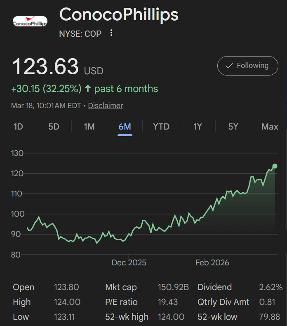Screen dimensions: 287x326
Task: Click the 80 y-axis label
Action: (x=16, y=255)
